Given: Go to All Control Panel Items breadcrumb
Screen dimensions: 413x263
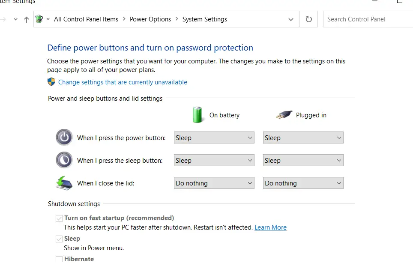Looking at the screenshot, I should (x=86, y=19).
